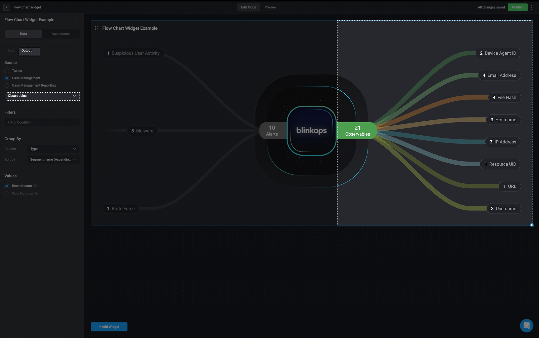
Task: Click the Username node
Action: tap(503, 209)
